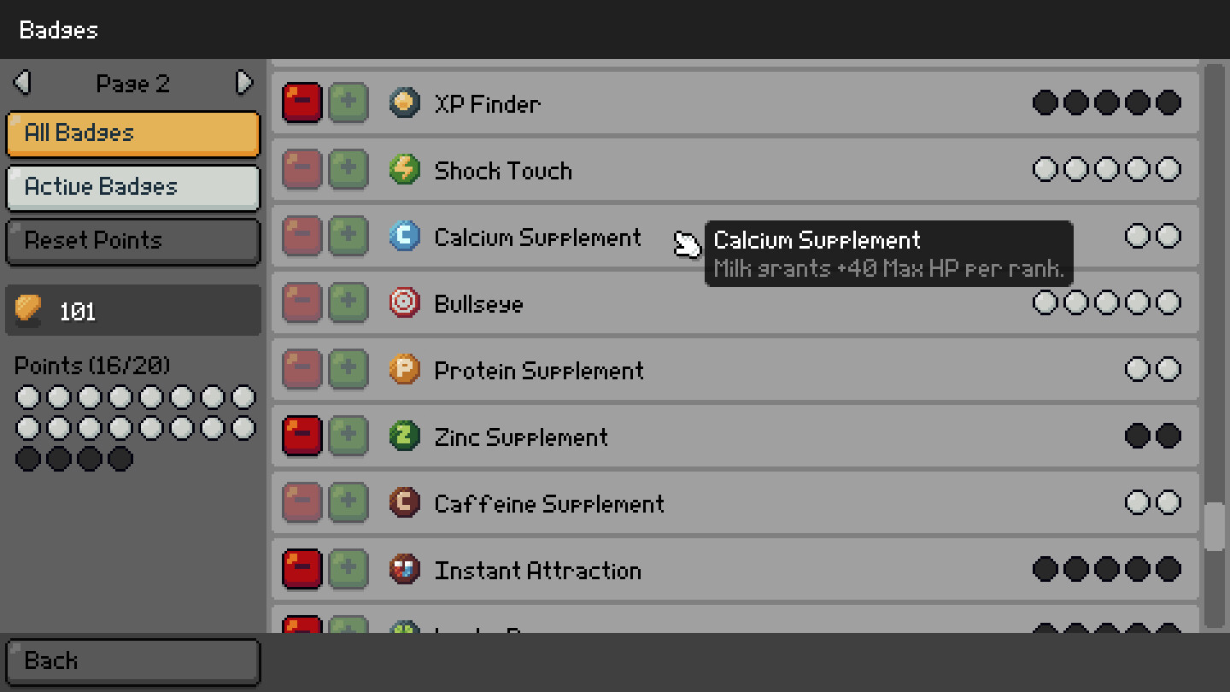Click the Zinc Supplement badge icon
The image size is (1230, 692).
tap(403, 436)
